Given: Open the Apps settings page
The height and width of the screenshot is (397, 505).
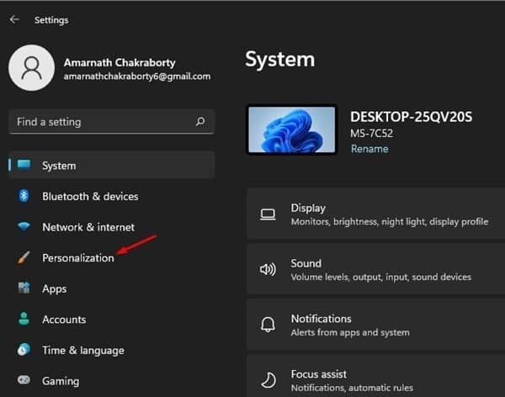Looking at the screenshot, I should [55, 288].
